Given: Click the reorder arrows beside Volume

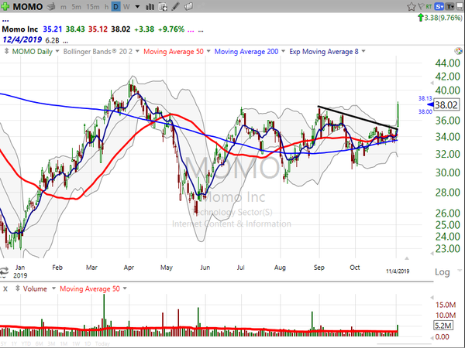Looking at the screenshot, I should [18, 288].
